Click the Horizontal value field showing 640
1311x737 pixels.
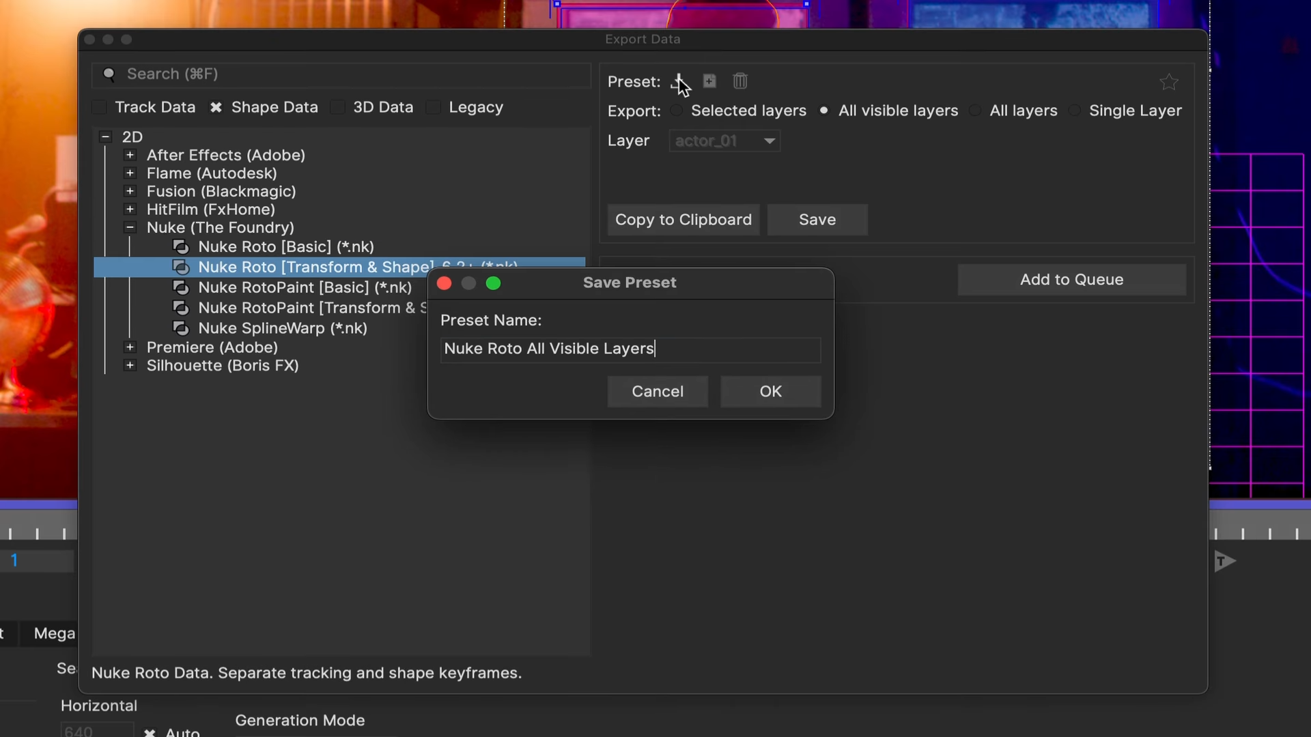[97, 730]
